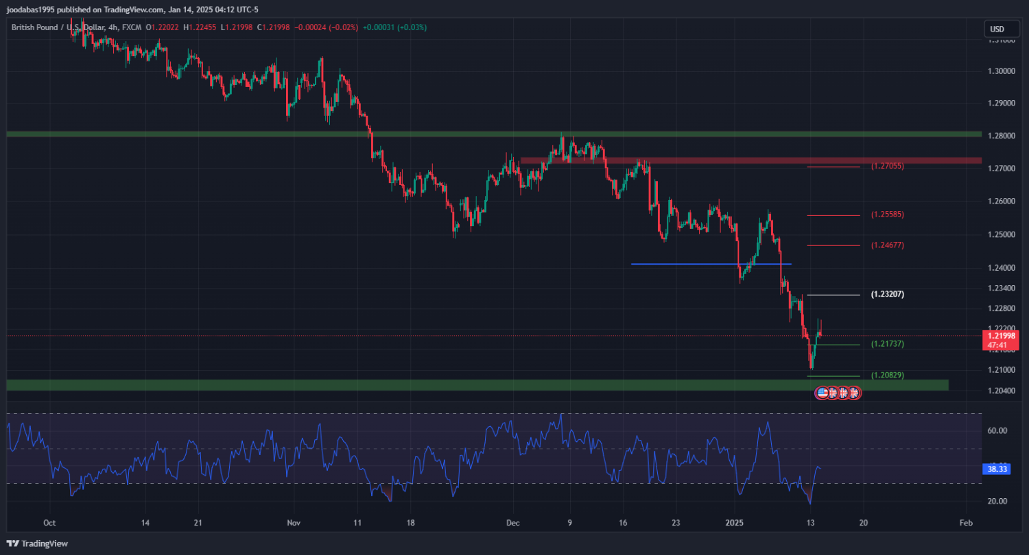
Task: Select the red 1.24677 level label
Action: point(887,245)
